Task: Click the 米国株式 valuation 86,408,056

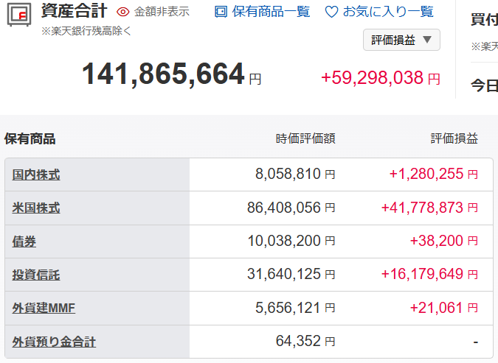Action: point(284,208)
